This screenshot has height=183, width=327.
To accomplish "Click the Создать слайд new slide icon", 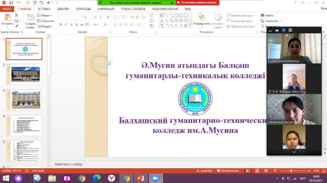I will coord(30,17).
